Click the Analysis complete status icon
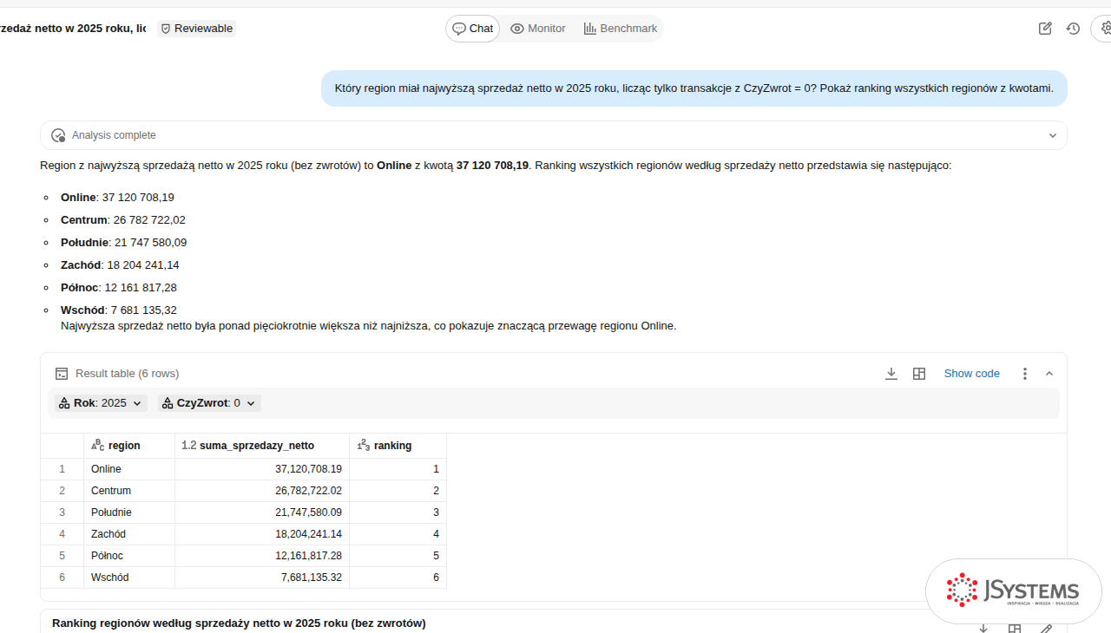 [58, 135]
